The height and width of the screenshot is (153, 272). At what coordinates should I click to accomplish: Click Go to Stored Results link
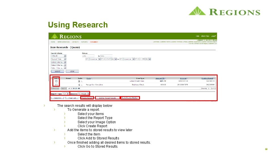[x=129, y=98]
